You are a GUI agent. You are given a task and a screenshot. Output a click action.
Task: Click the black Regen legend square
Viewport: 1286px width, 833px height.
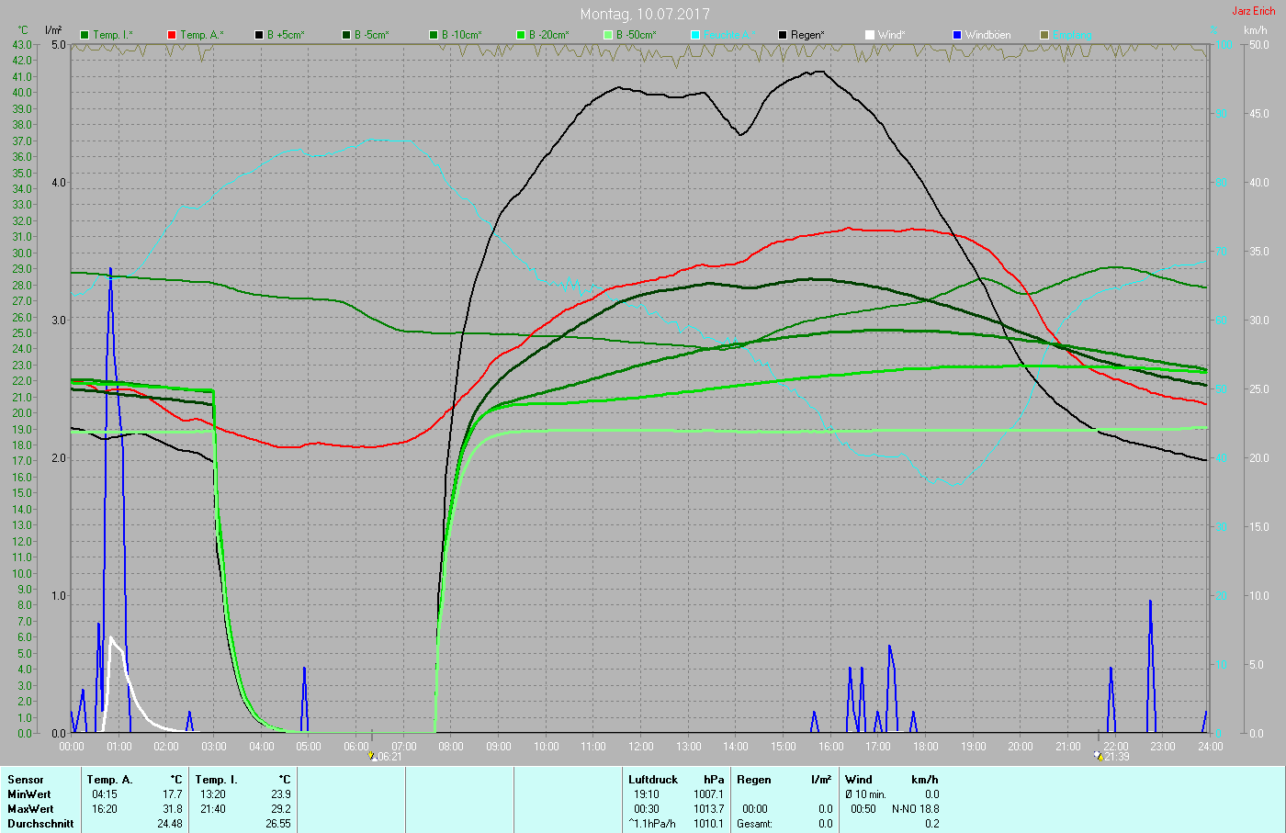coord(783,35)
